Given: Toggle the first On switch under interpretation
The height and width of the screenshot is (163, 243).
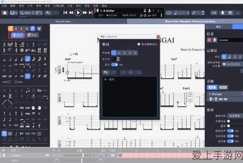Looking at the screenshot, I should coord(230,131).
